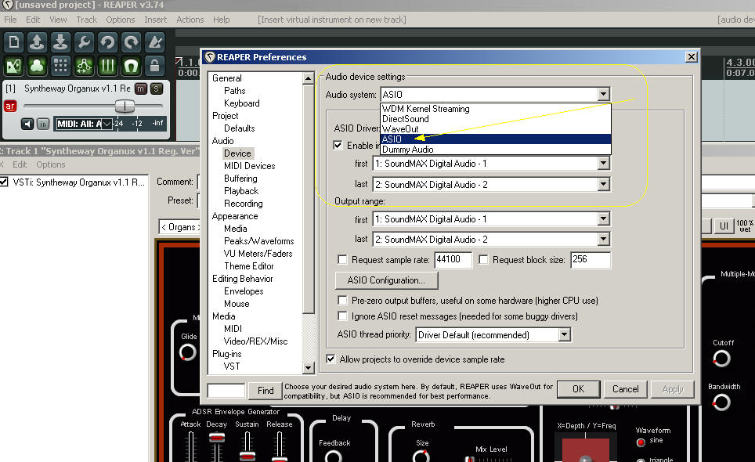Click the preferences search field beside Find

click(226, 390)
